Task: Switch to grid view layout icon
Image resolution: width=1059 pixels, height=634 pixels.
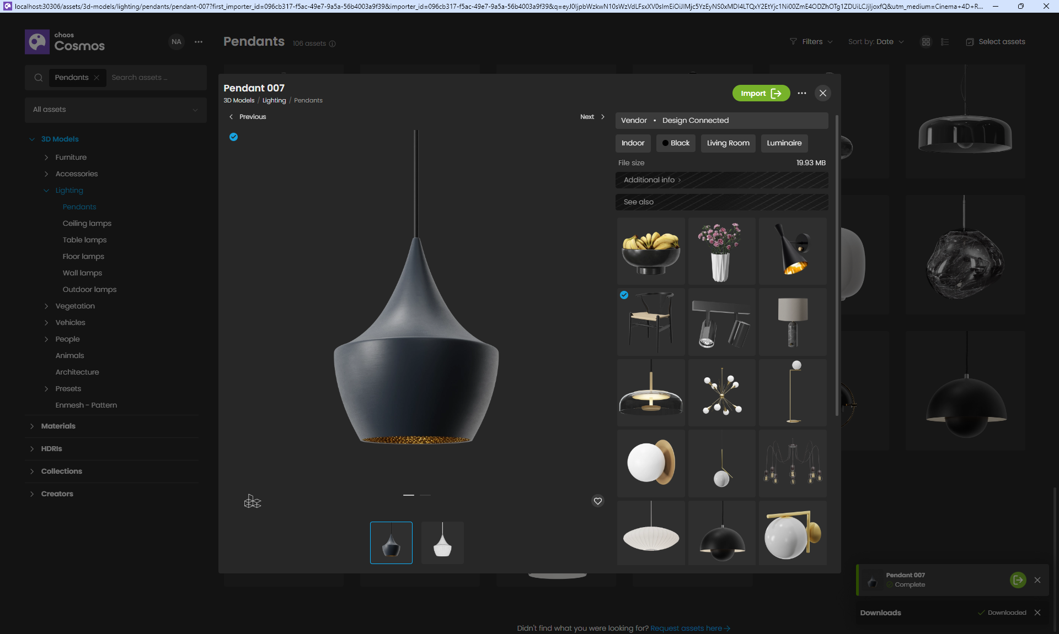Action: coord(926,42)
